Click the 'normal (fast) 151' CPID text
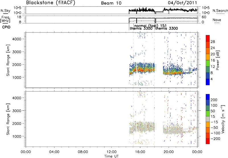 pyautogui.click(x=150, y=25)
